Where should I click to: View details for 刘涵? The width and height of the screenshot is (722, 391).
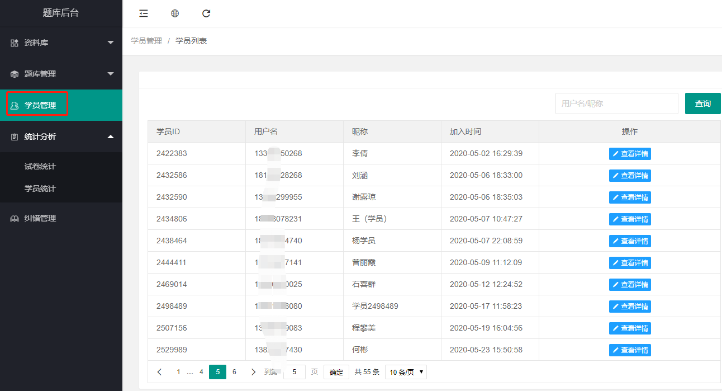click(x=630, y=175)
